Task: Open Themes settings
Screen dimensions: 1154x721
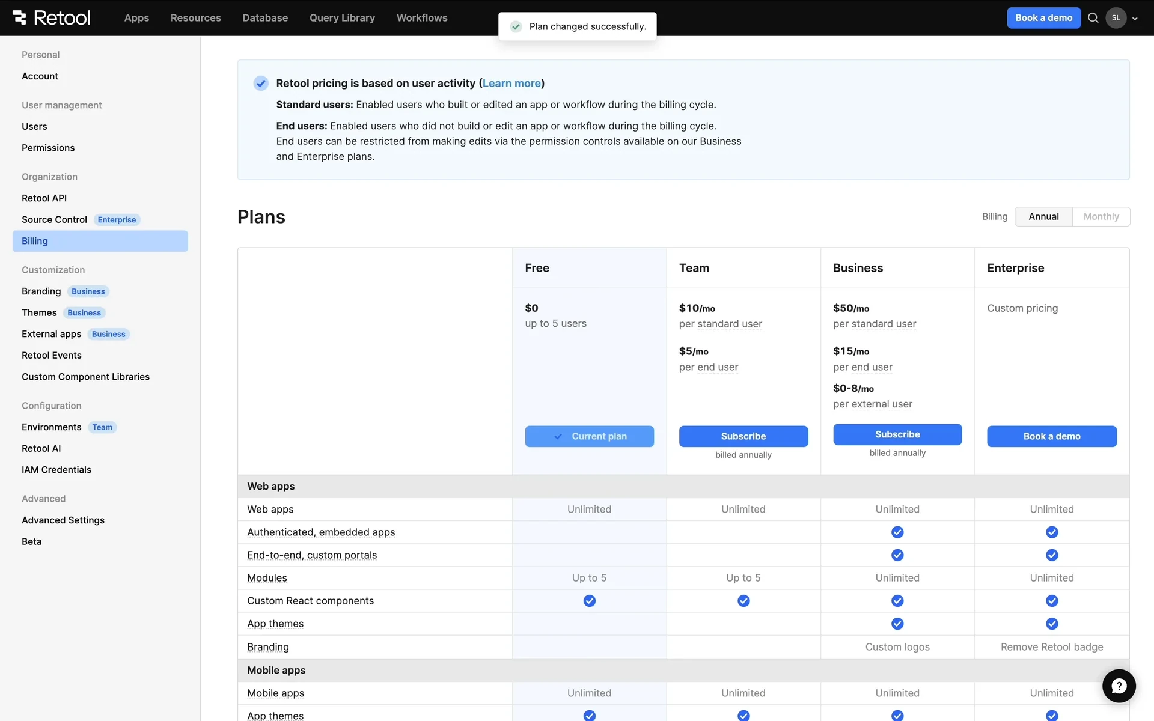Action: [39, 313]
